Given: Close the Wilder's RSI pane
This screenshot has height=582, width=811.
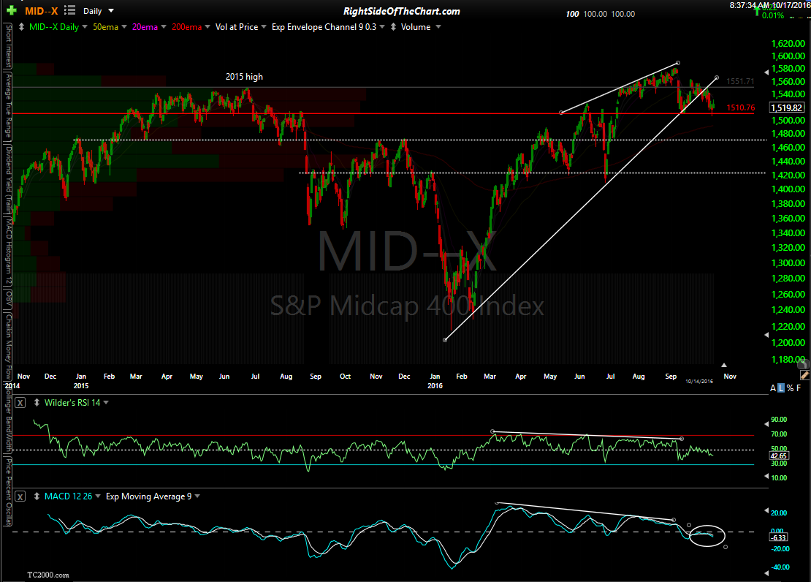Looking at the screenshot, I should [20, 403].
